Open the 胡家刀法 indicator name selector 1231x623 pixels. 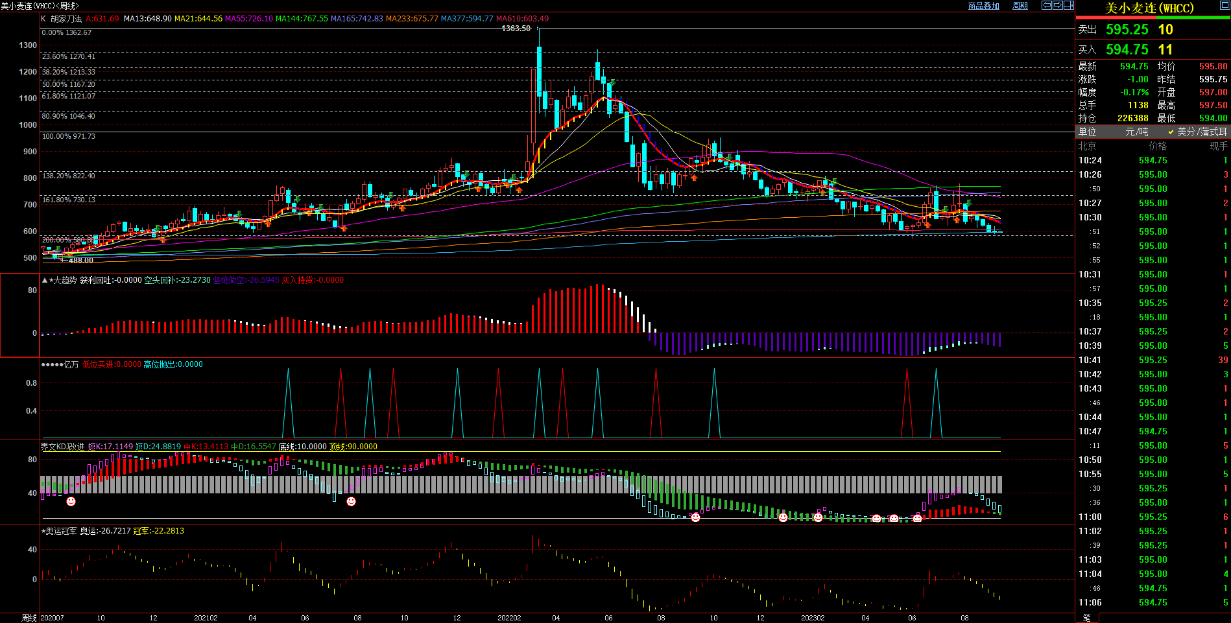[x=66, y=19]
